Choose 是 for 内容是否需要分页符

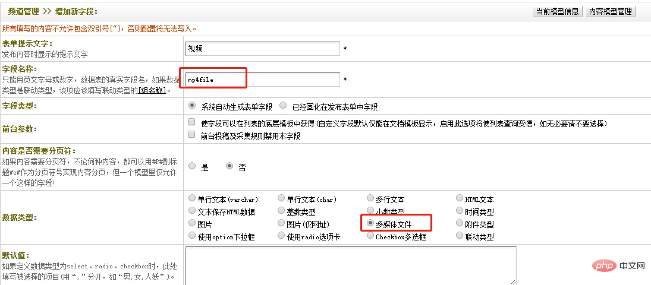pyautogui.click(x=192, y=166)
